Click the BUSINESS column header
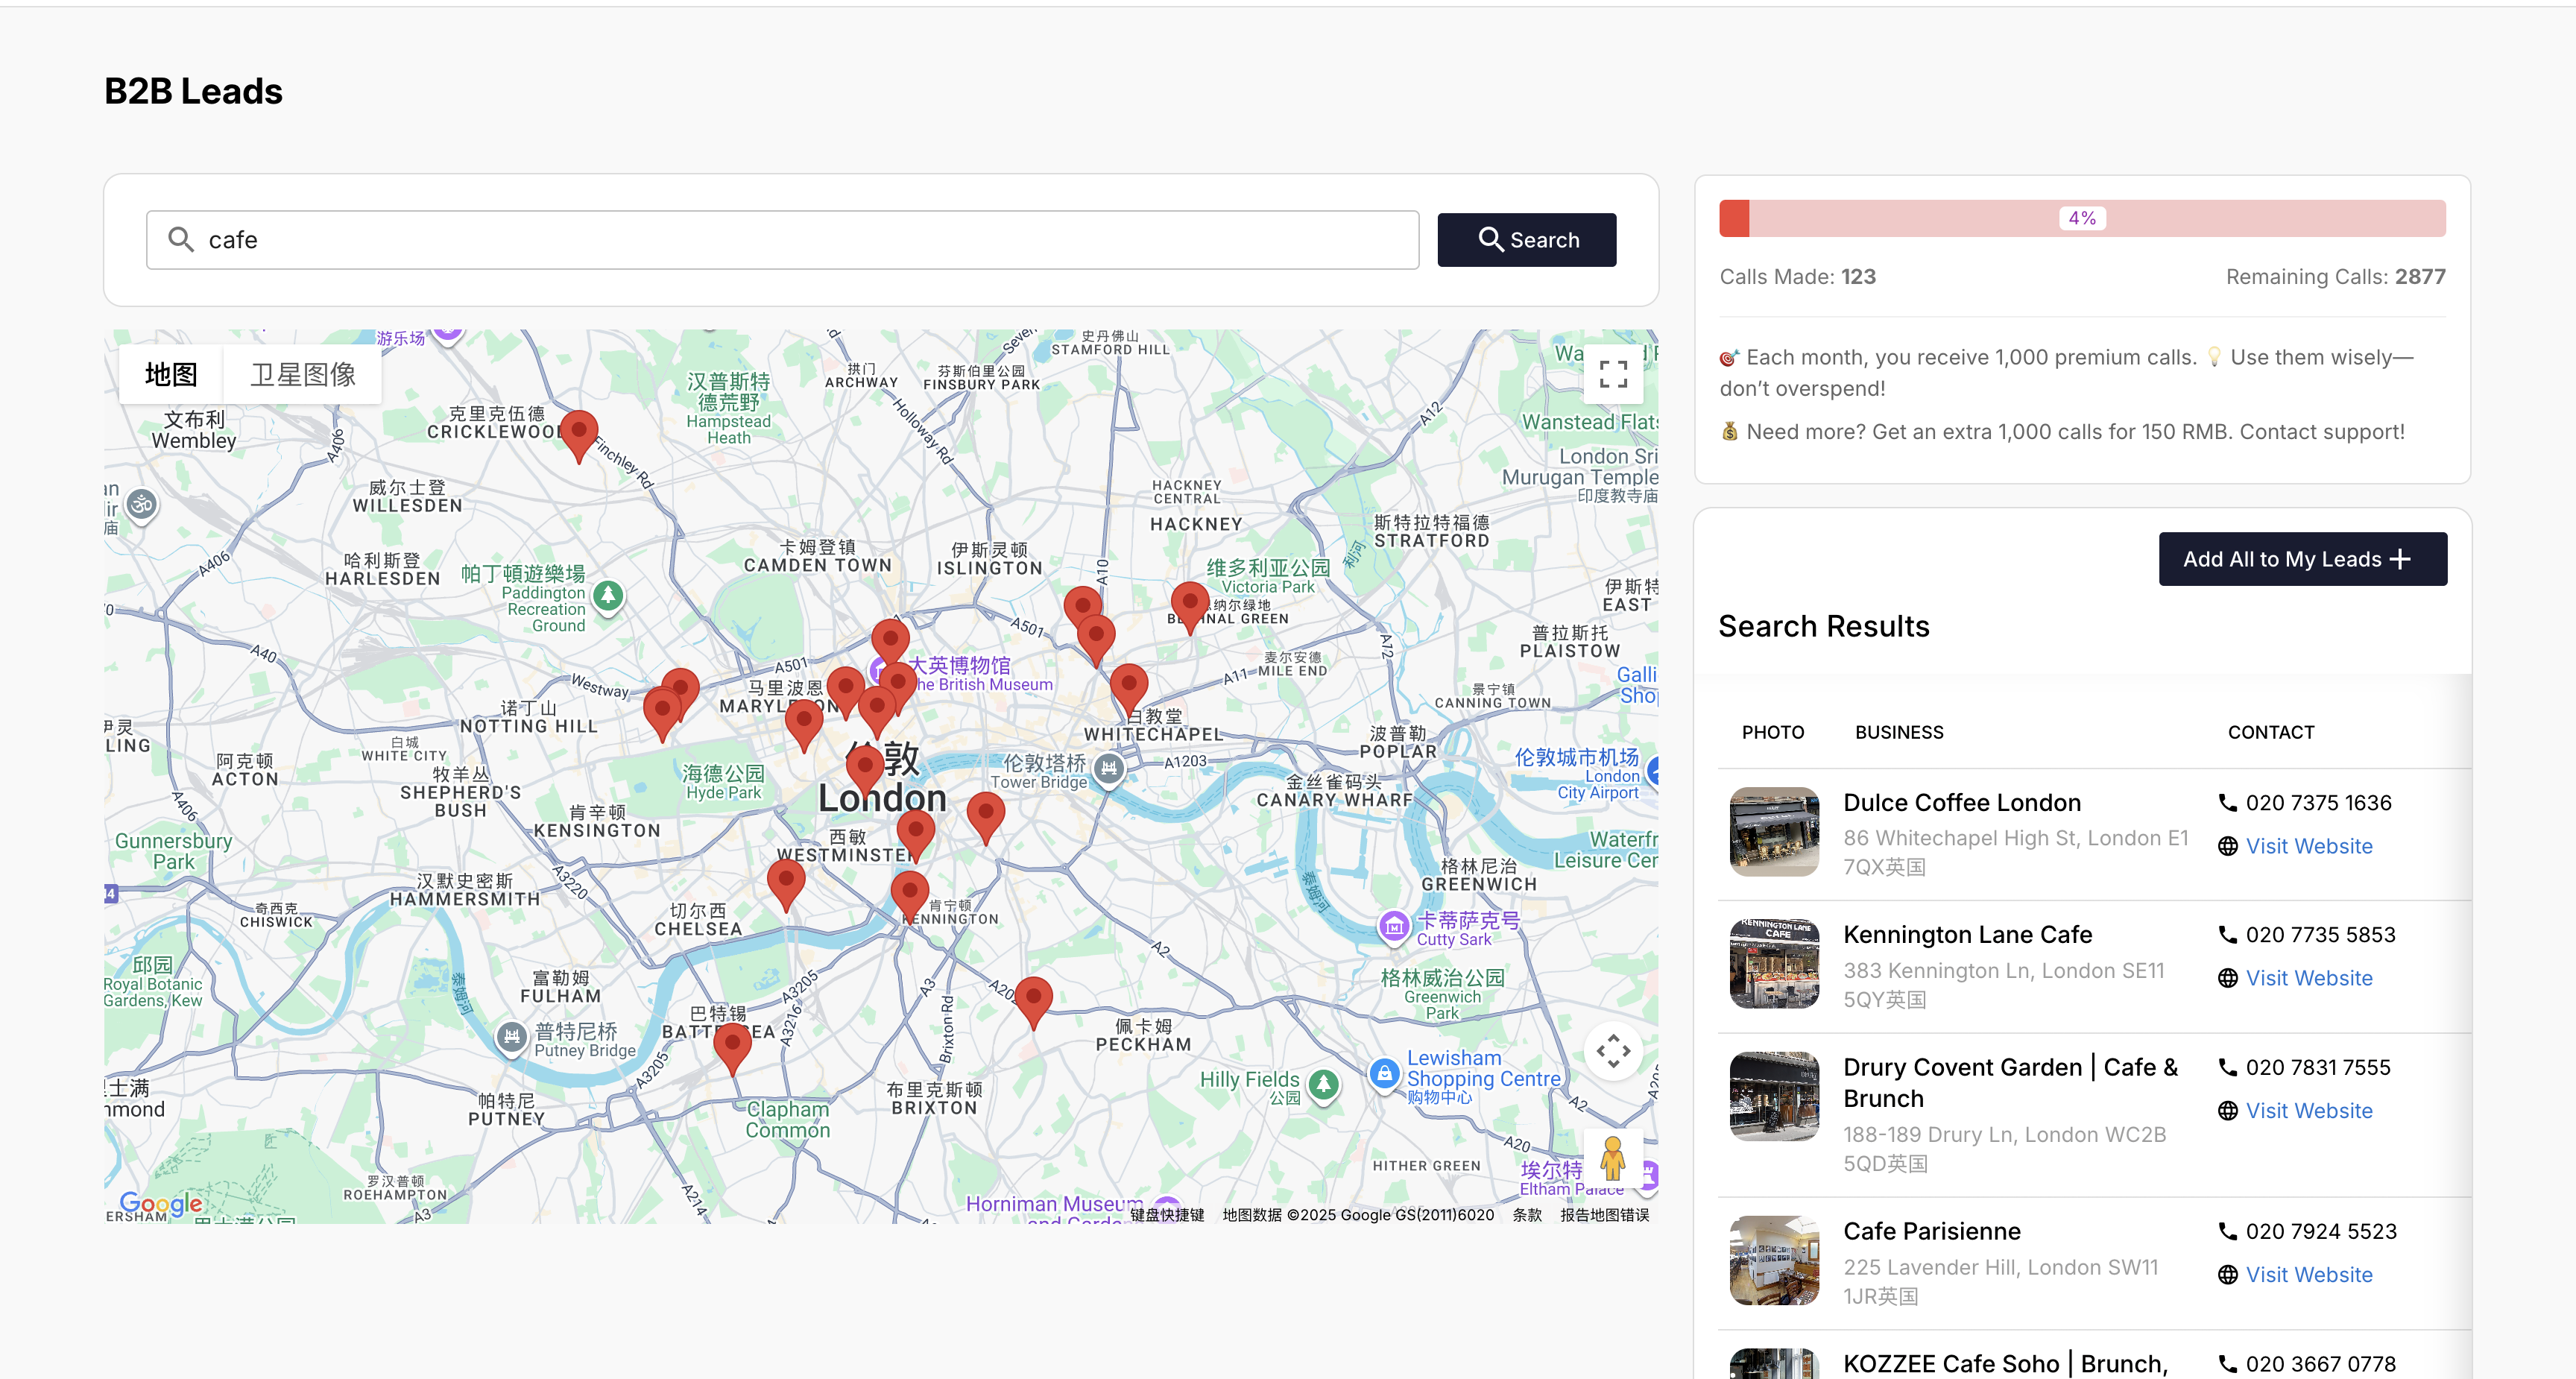2576x1379 pixels. pos(1898,732)
